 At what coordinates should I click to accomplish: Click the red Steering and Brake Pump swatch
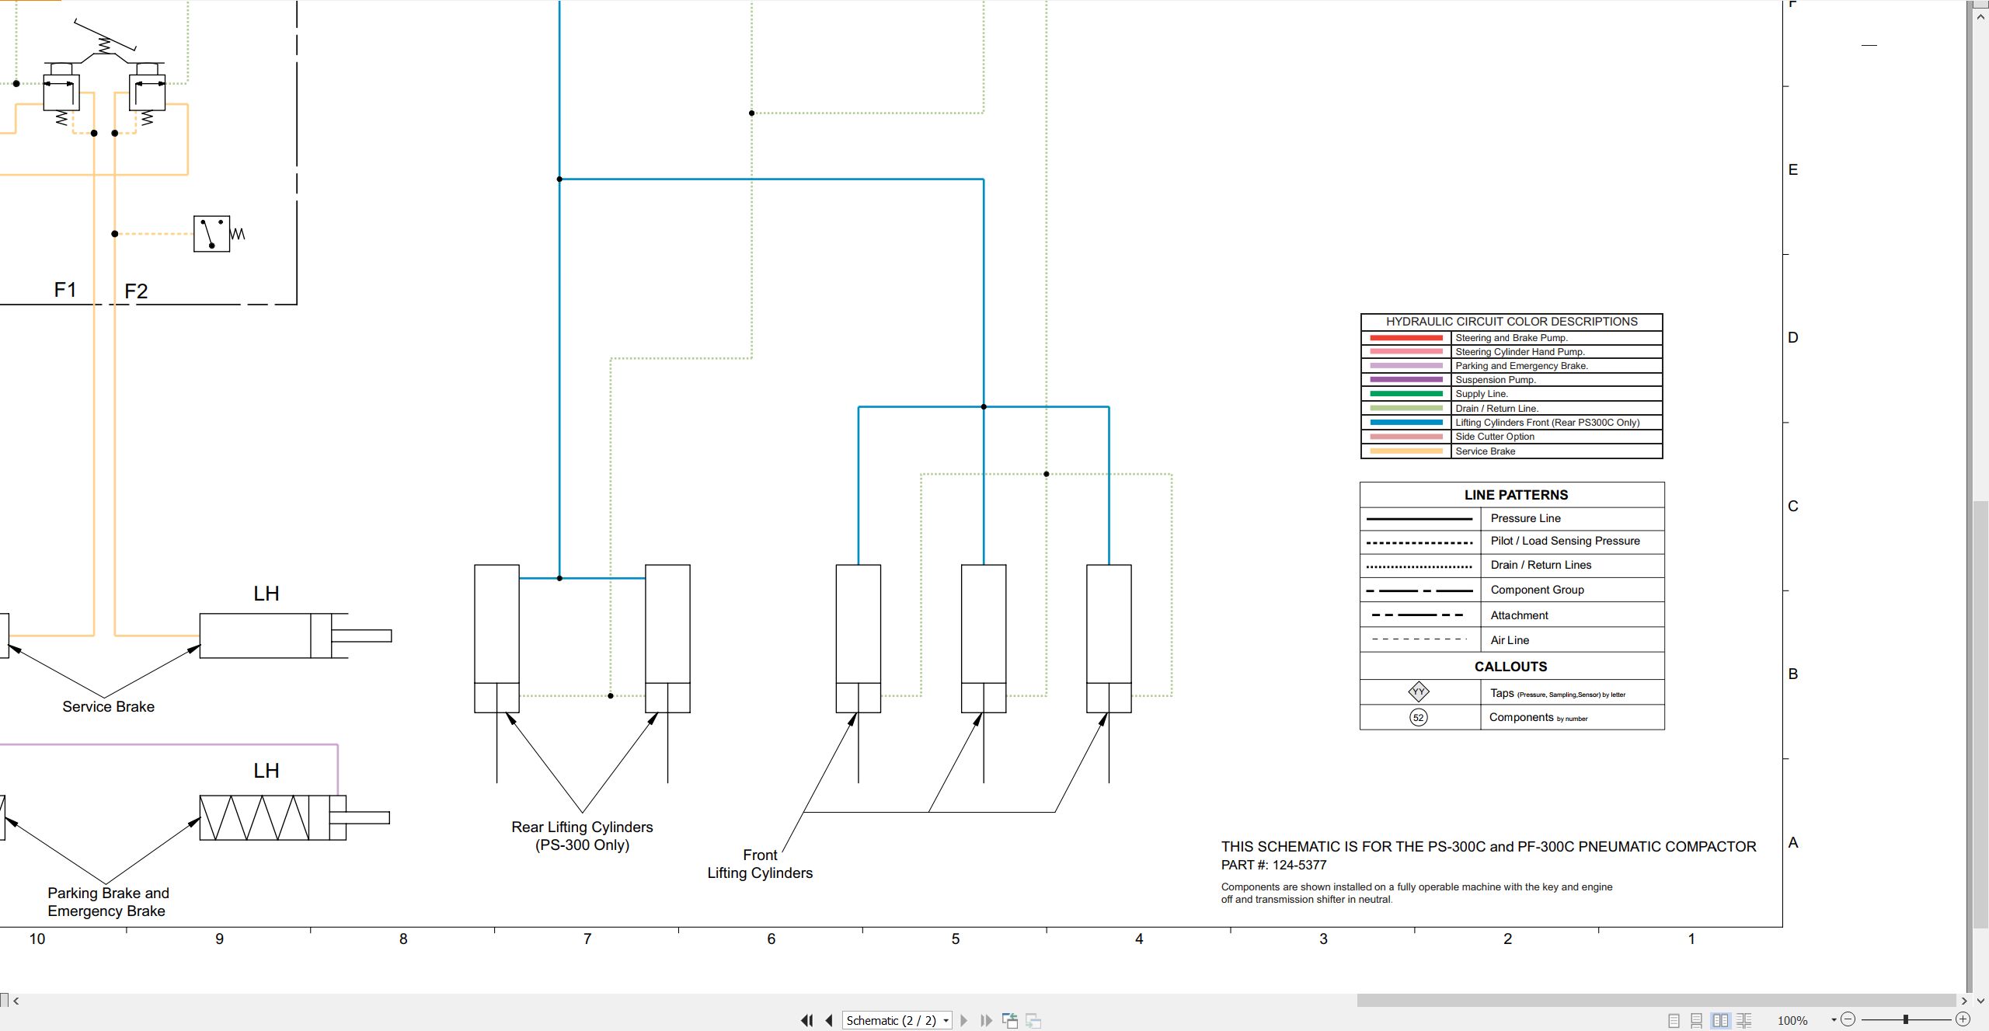coord(1406,338)
